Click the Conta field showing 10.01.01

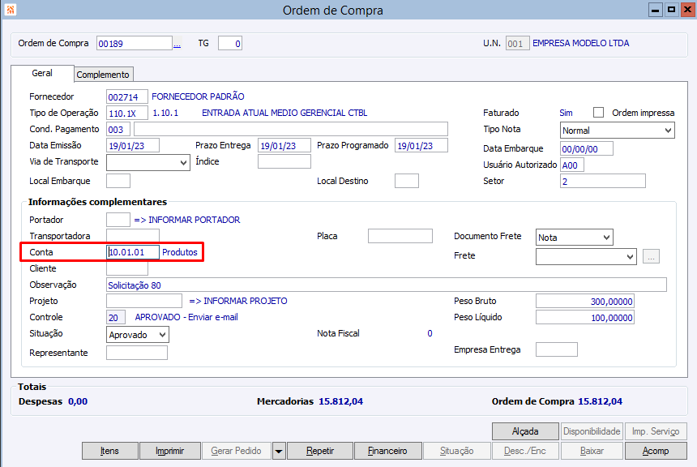(x=132, y=252)
